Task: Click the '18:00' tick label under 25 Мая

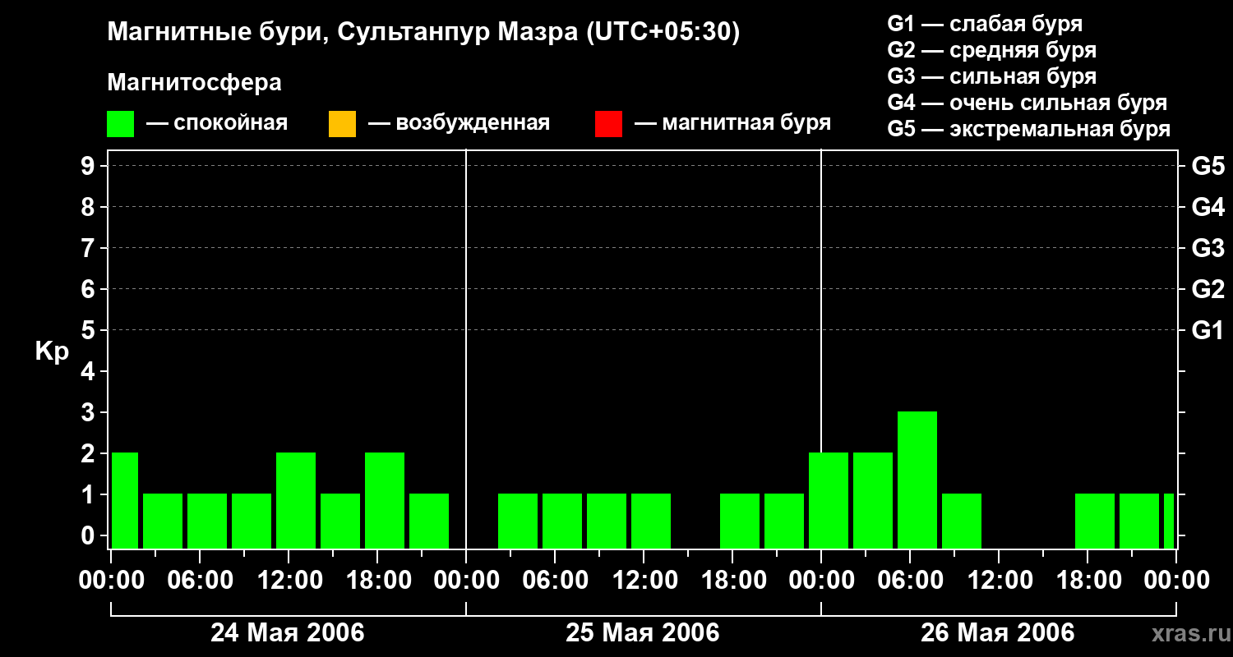Action: point(733,581)
